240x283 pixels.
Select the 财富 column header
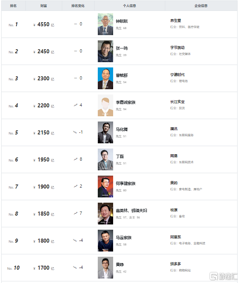[x=44, y=6]
